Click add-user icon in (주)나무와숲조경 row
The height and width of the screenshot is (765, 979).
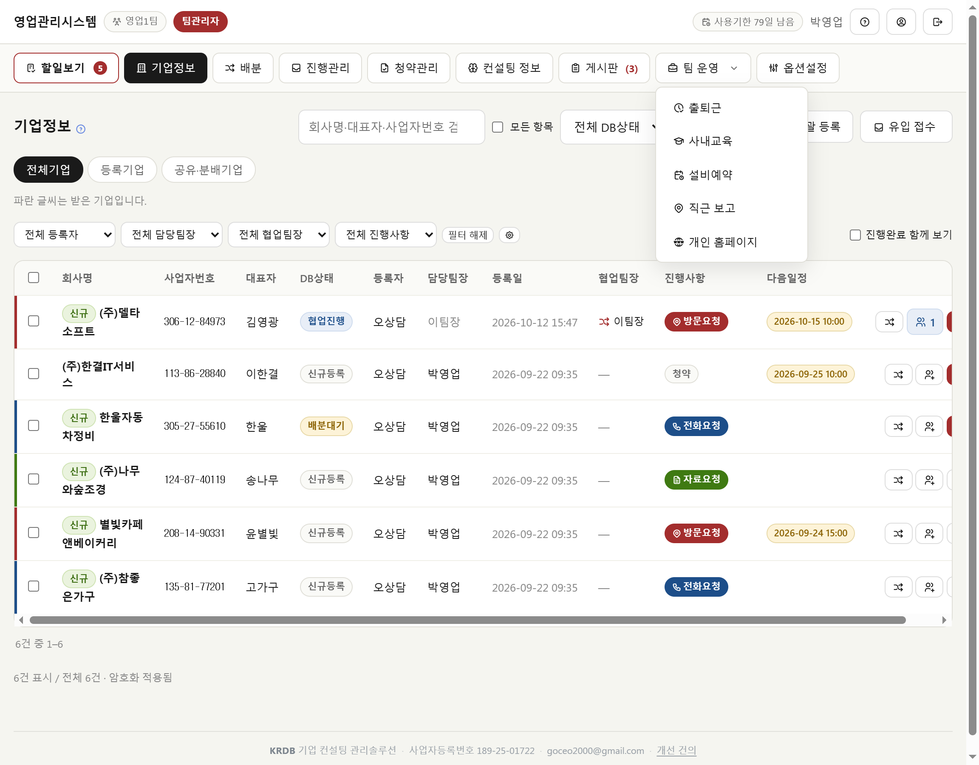point(929,480)
